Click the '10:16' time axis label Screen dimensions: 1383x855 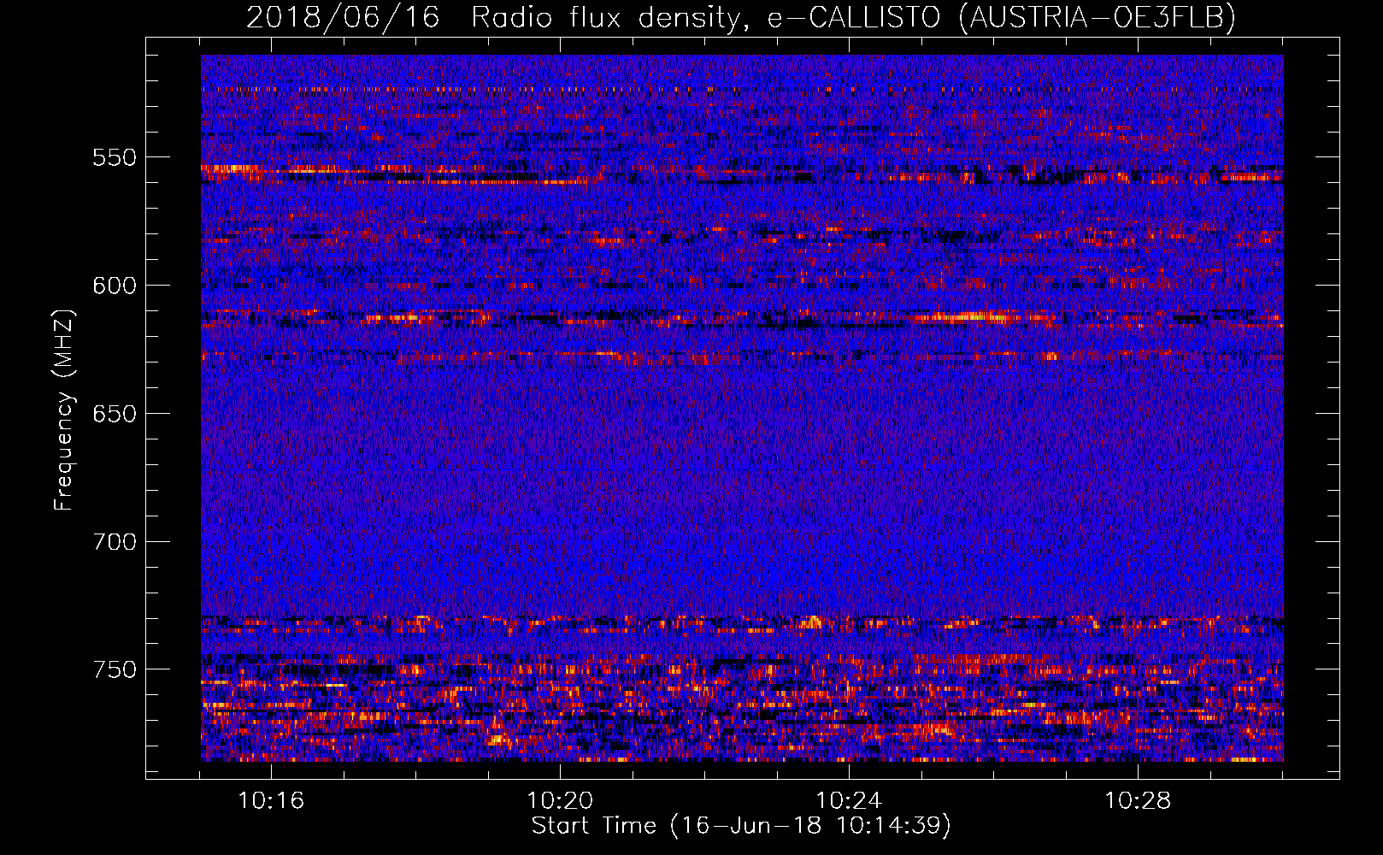[x=271, y=801]
